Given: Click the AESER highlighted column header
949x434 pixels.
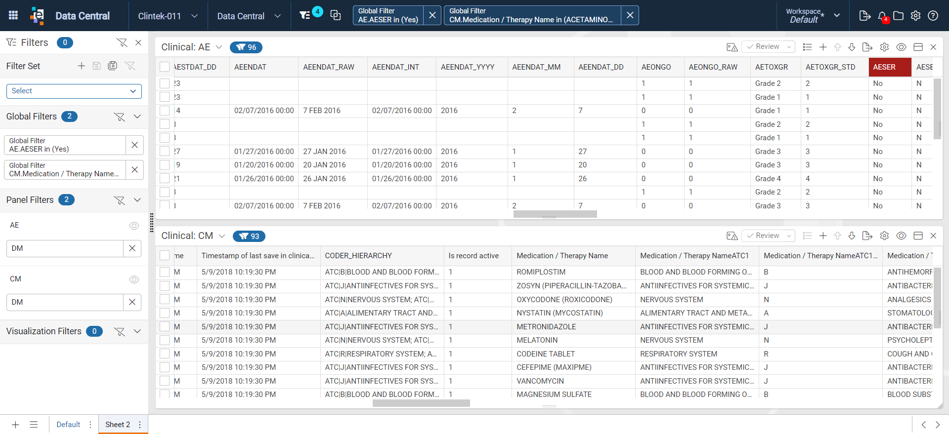Looking at the screenshot, I should tap(890, 67).
